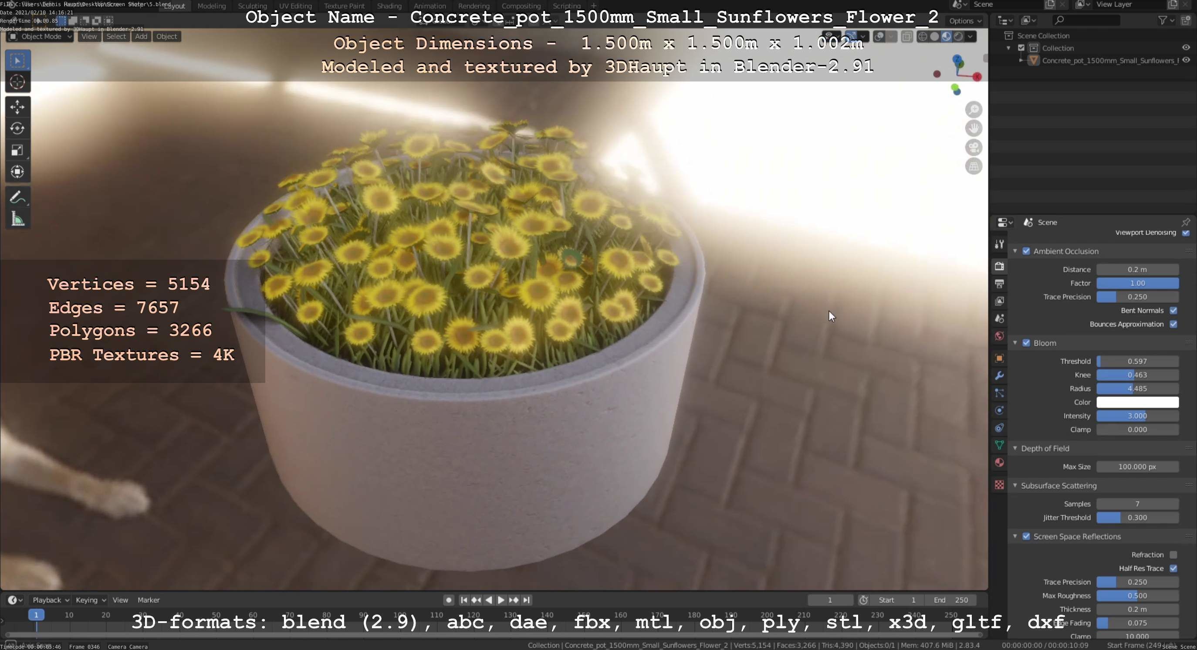Image resolution: width=1197 pixels, height=650 pixels.
Task: Open timeline Marker menu
Action: [149, 600]
